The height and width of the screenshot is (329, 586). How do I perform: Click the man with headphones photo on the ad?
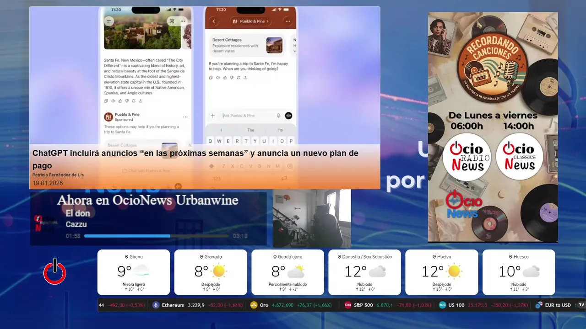(440, 36)
